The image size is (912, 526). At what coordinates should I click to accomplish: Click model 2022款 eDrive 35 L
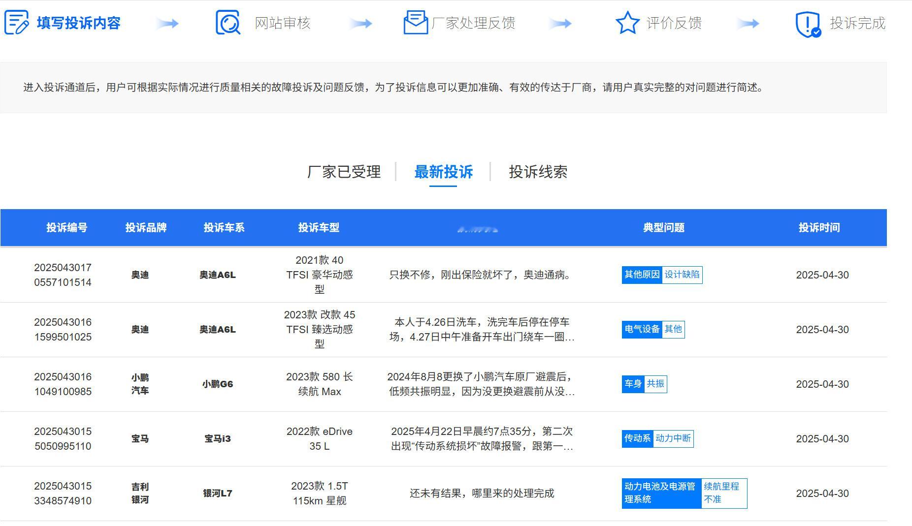tap(320, 439)
